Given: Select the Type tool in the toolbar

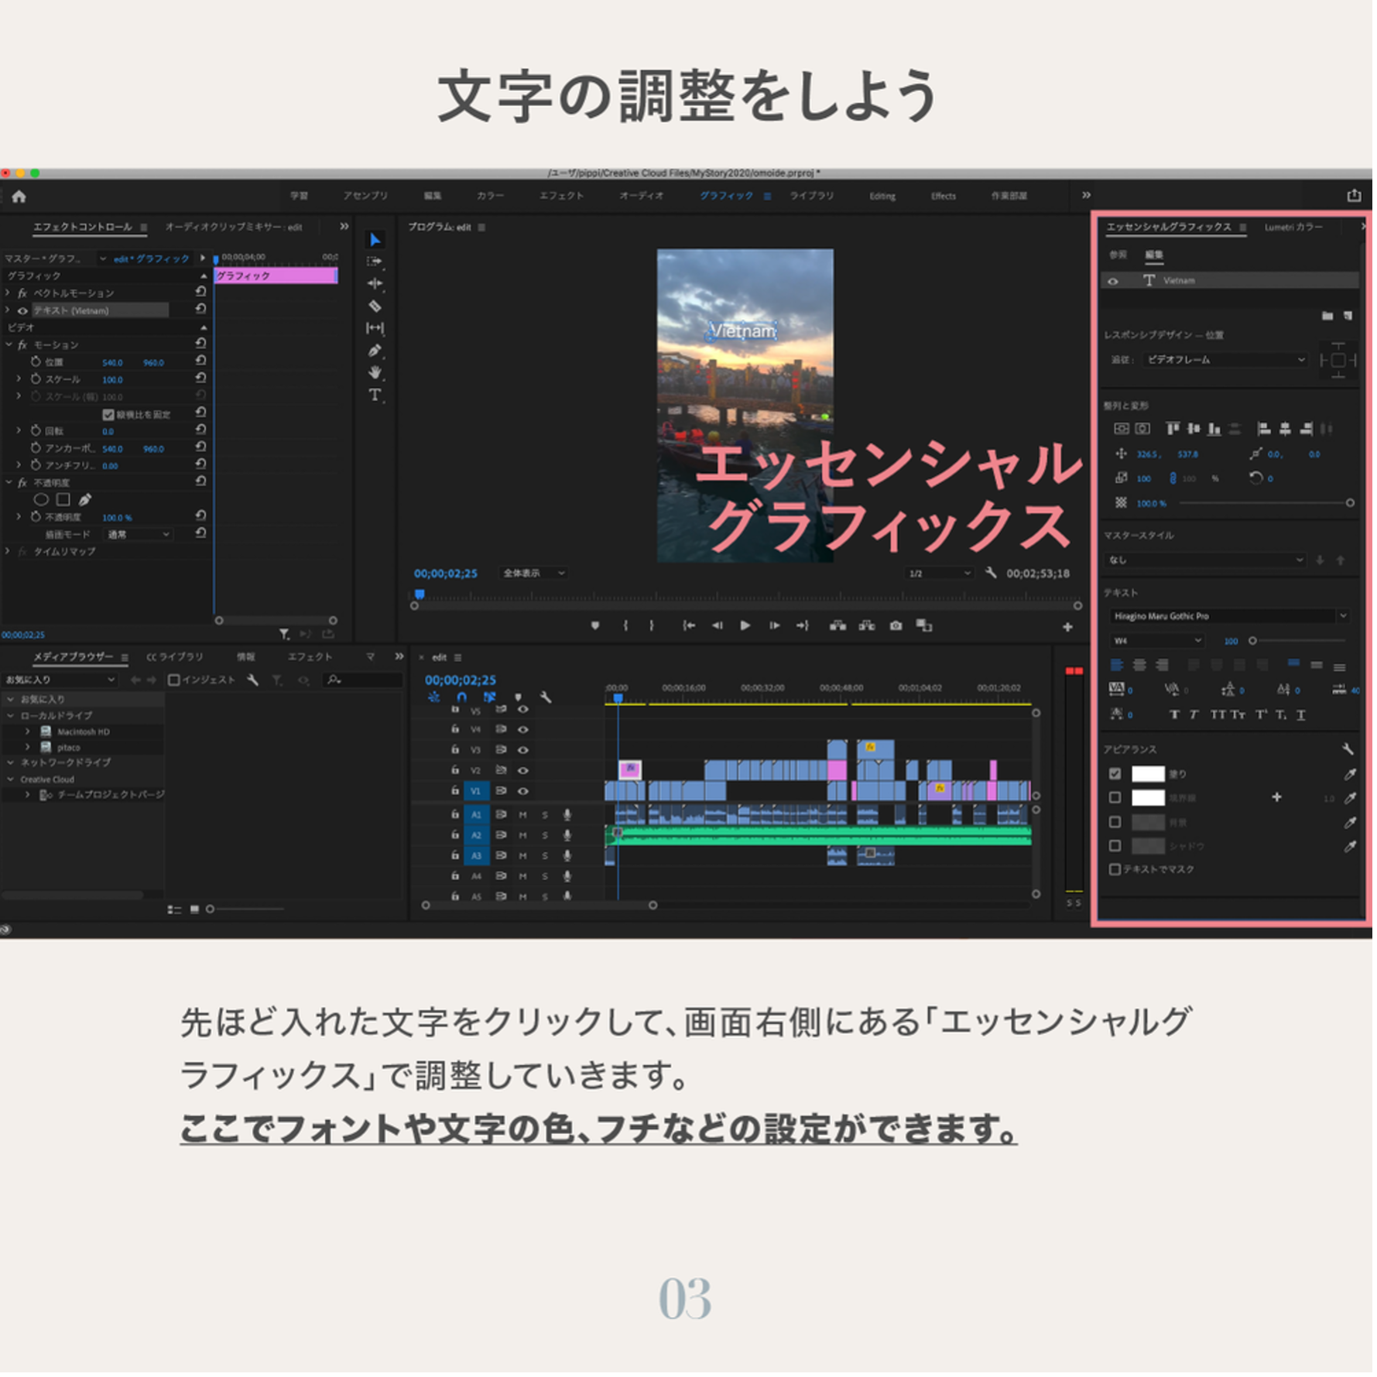Looking at the screenshot, I should pyautogui.click(x=375, y=396).
